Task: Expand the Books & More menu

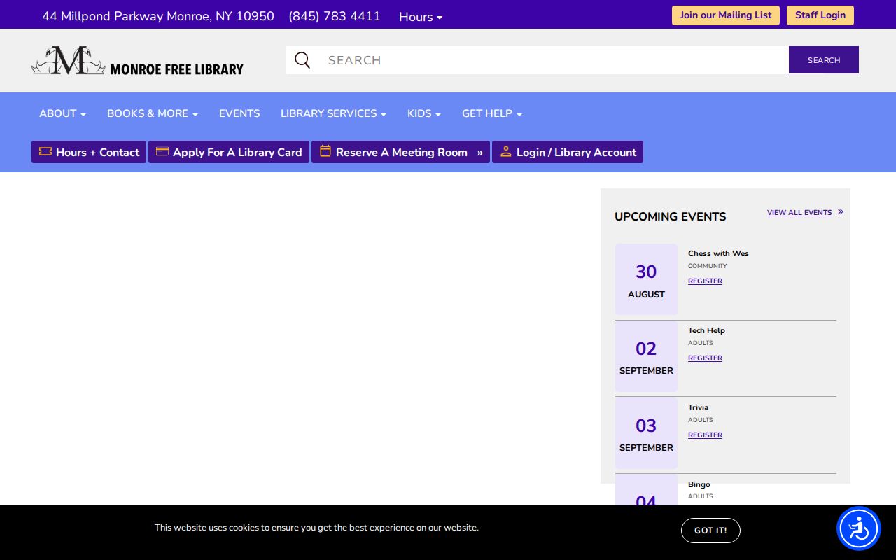Action: (153, 113)
